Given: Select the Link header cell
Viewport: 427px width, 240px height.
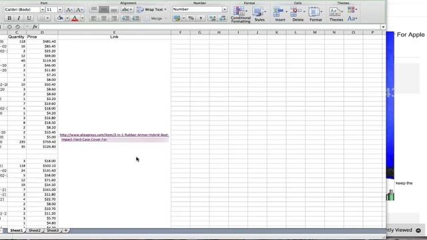Looking at the screenshot, I should 114,37.
